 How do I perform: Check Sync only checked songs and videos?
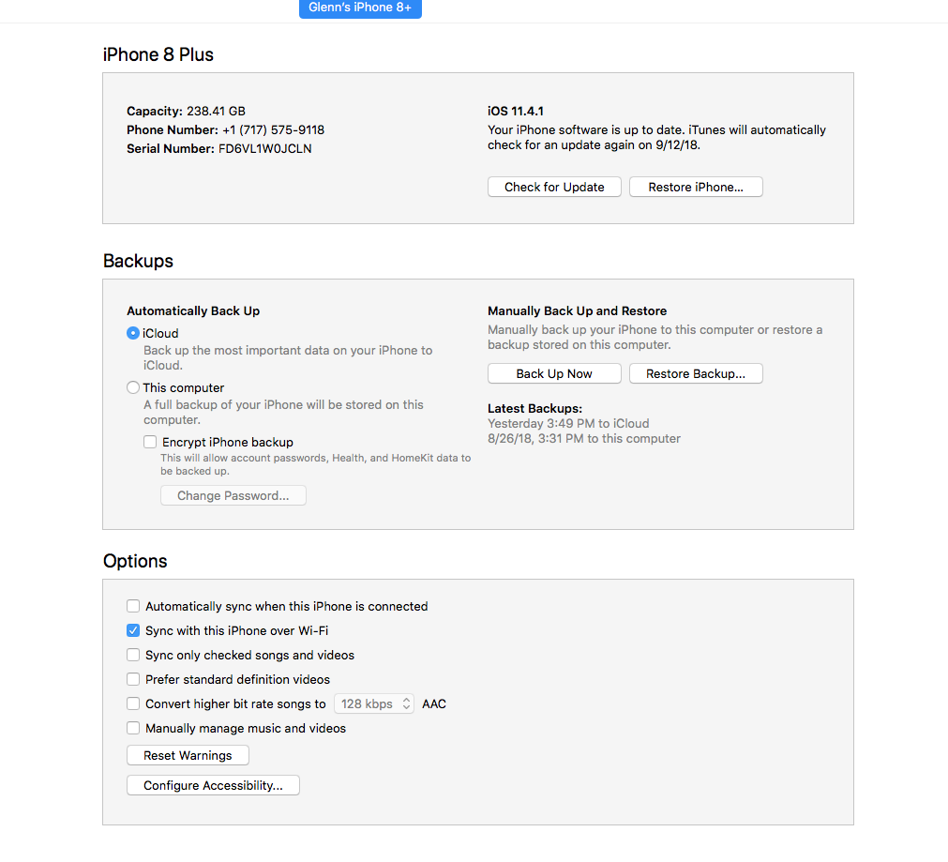pos(133,655)
